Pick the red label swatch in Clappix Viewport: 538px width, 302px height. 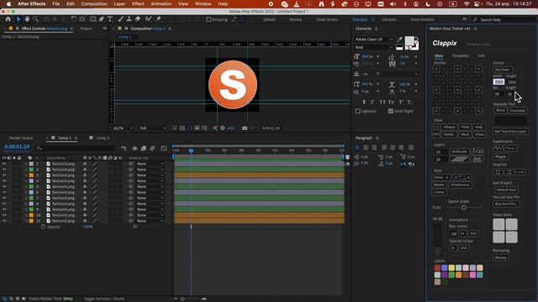pos(437,268)
